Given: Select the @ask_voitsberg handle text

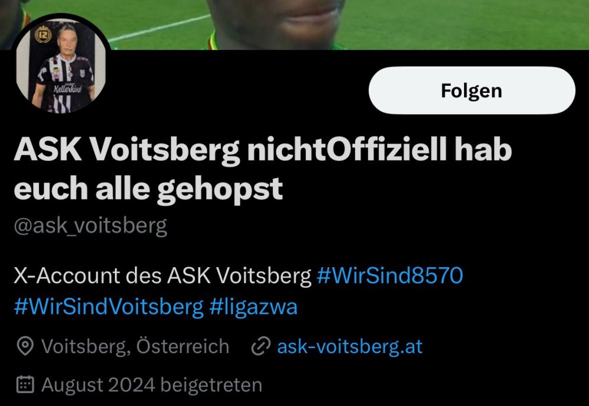Looking at the screenshot, I should (x=90, y=226).
